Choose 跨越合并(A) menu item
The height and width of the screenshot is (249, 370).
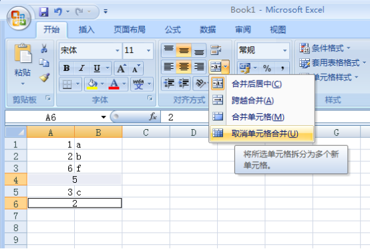point(261,100)
